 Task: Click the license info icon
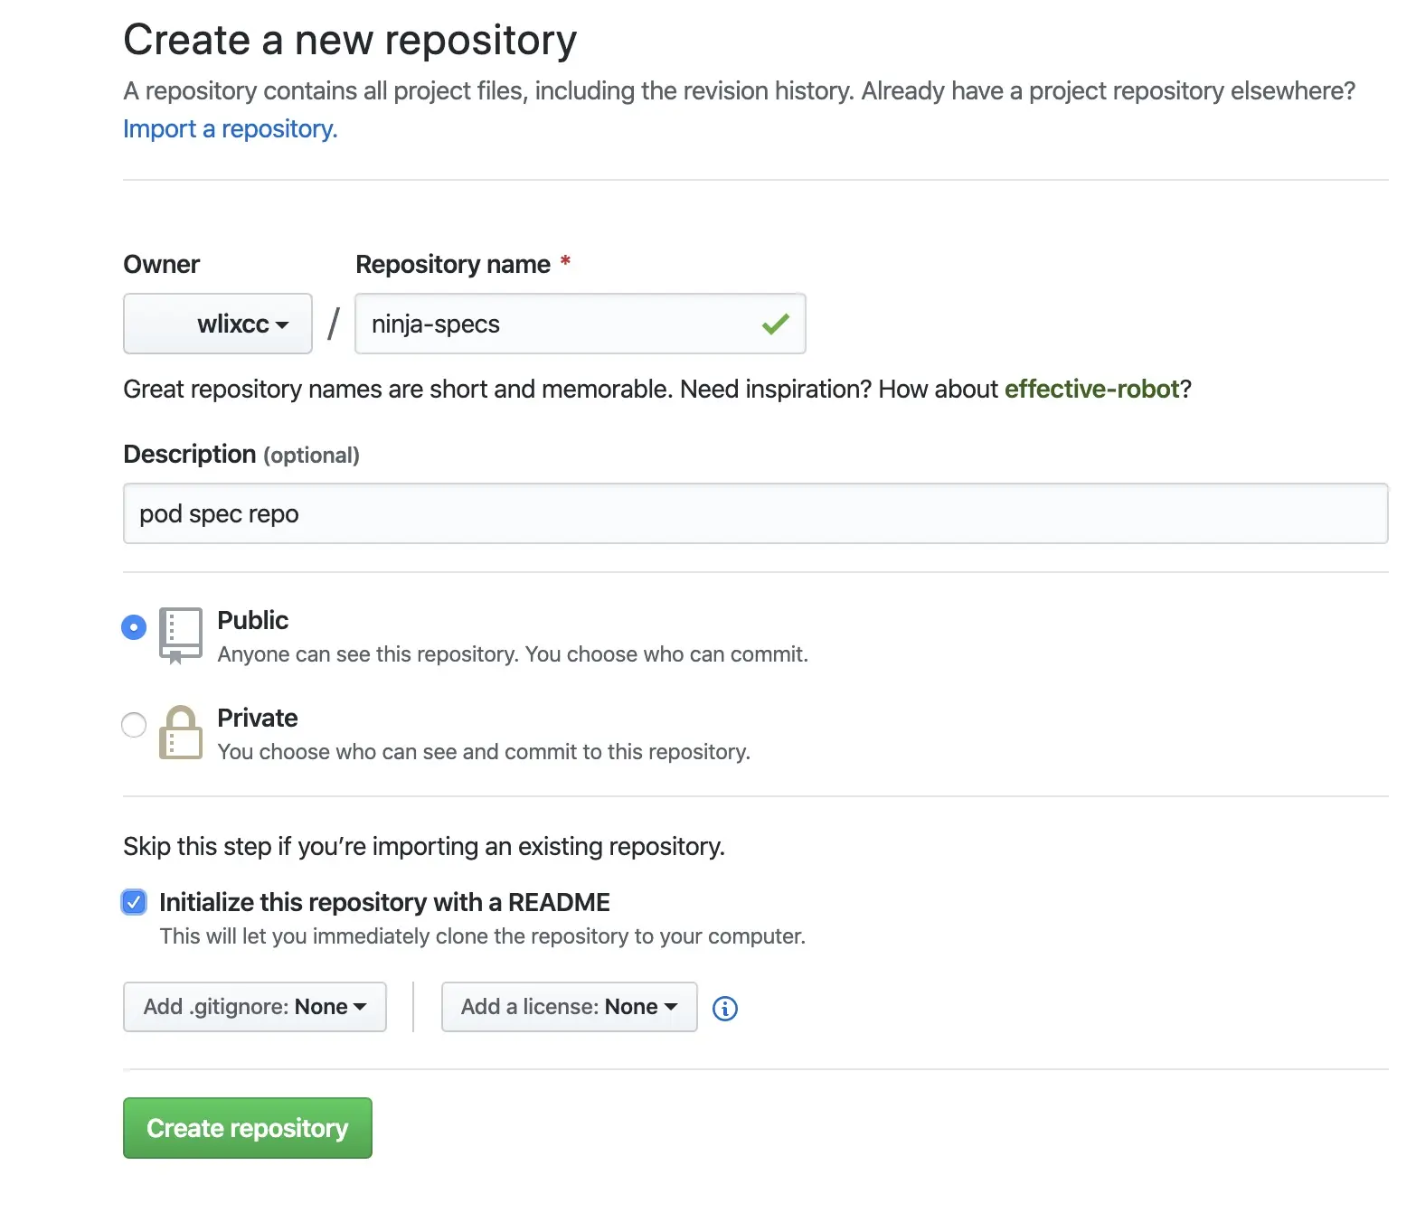pos(725,1009)
